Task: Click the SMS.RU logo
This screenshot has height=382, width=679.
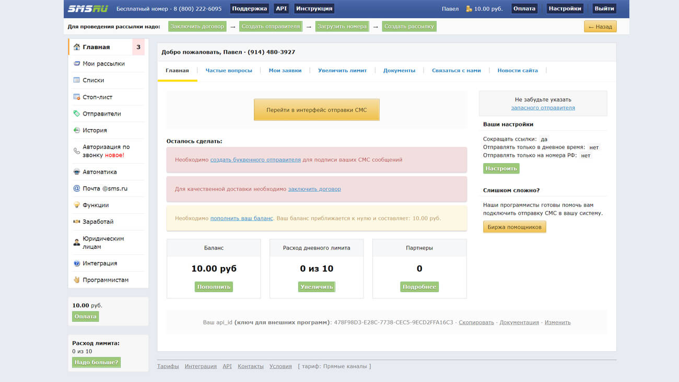Action: point(87,8)
